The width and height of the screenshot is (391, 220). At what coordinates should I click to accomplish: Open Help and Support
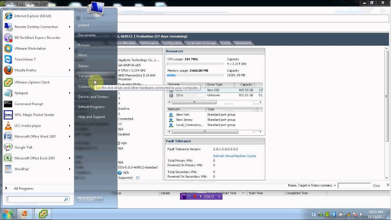[x=92, y=117]
